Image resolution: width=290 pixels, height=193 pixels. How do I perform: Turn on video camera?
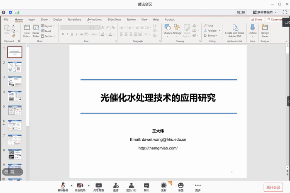coord(80,186)
